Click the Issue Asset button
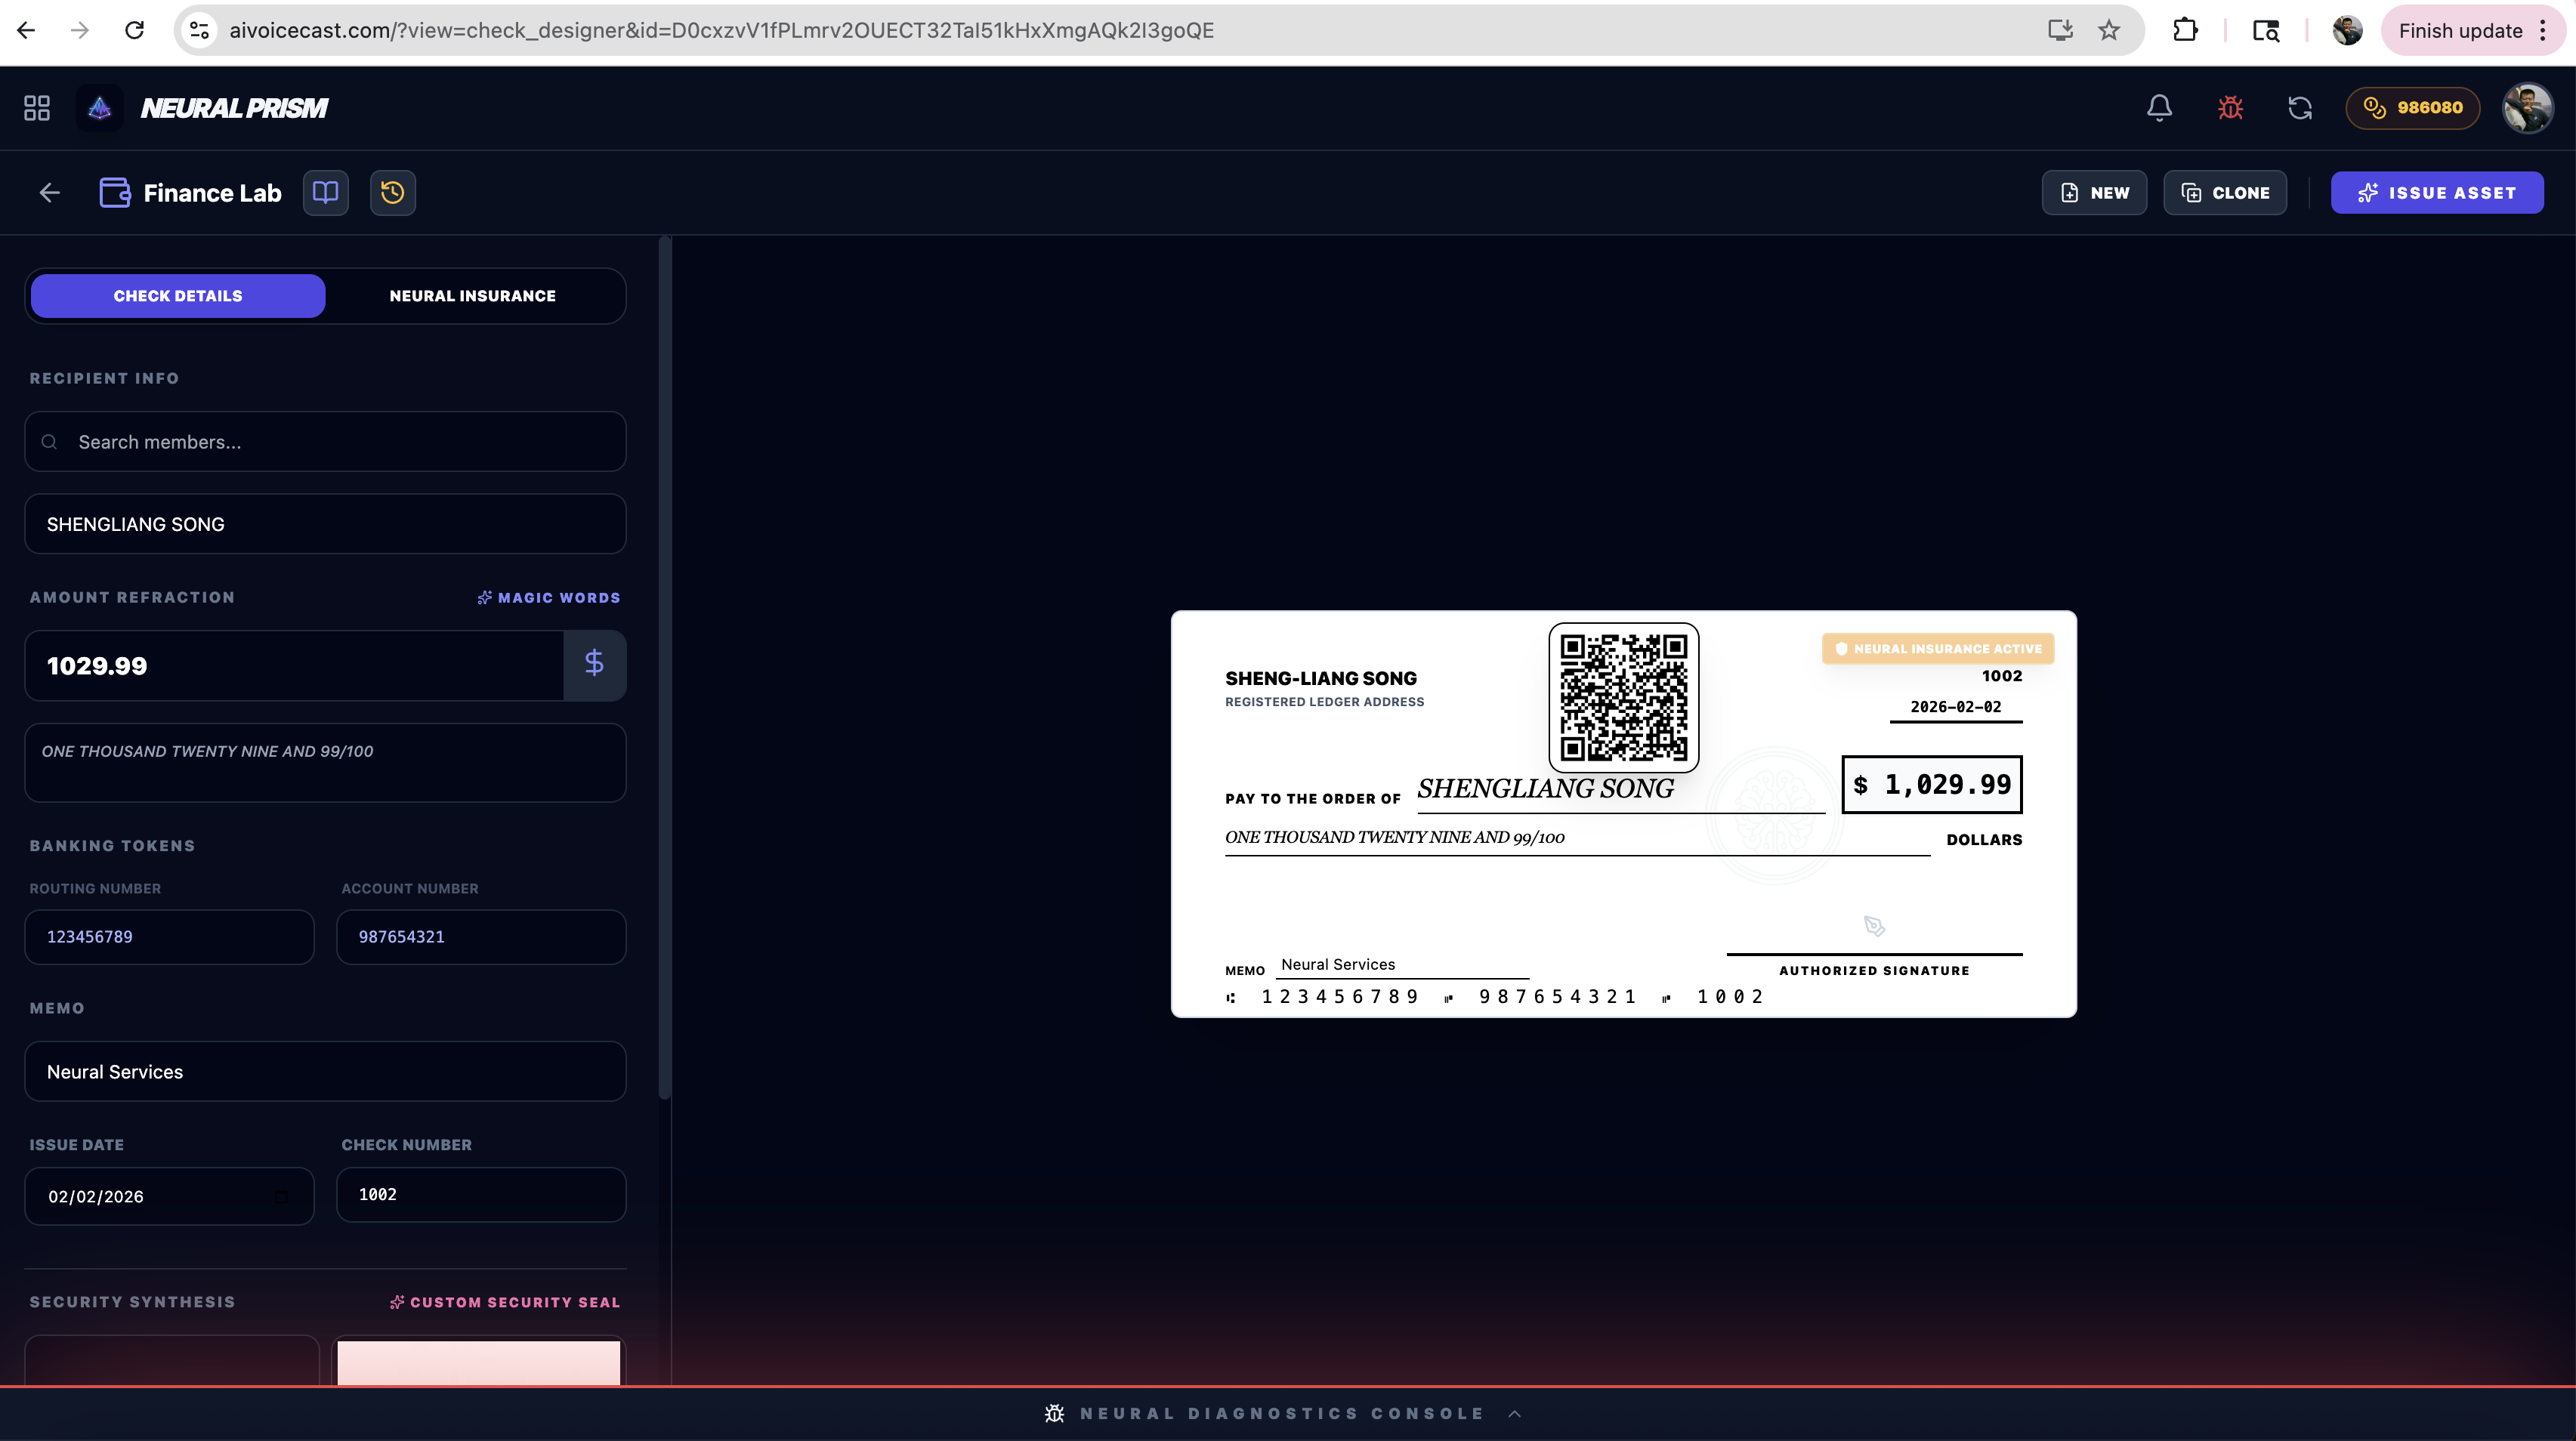 (2437, 193)
